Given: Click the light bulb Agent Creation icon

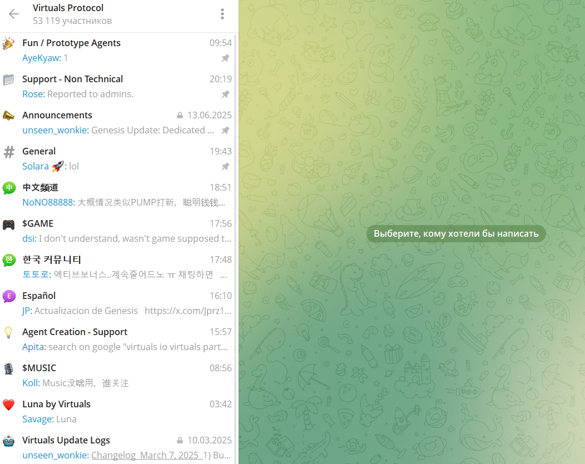Looking at the screenshot, I should click(8, 332).
